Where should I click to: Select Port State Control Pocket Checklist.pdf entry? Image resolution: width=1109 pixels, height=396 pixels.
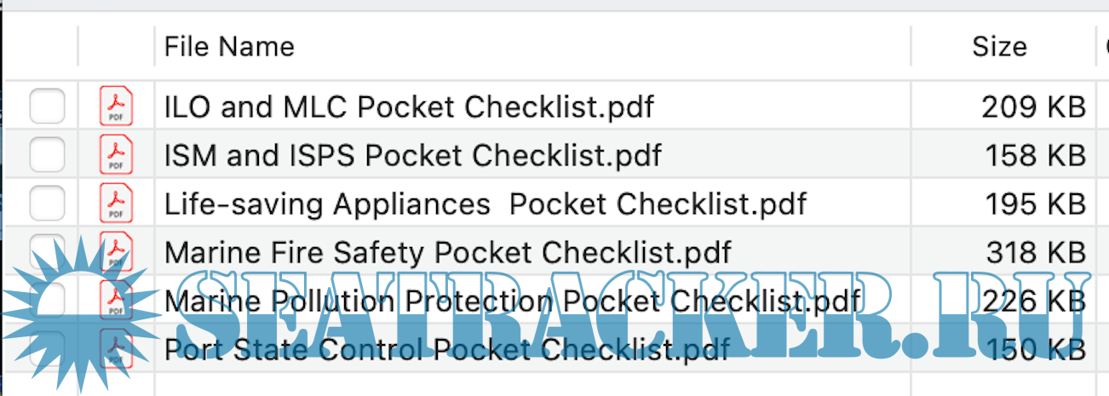click(447, 350)
